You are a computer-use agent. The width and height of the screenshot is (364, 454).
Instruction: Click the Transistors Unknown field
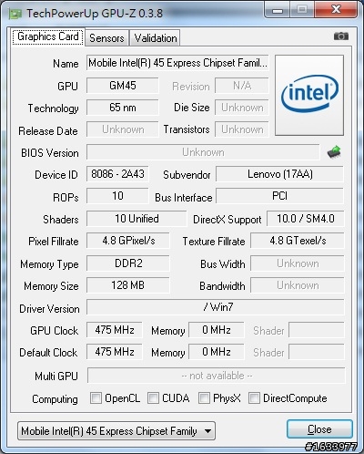(242, 129)
